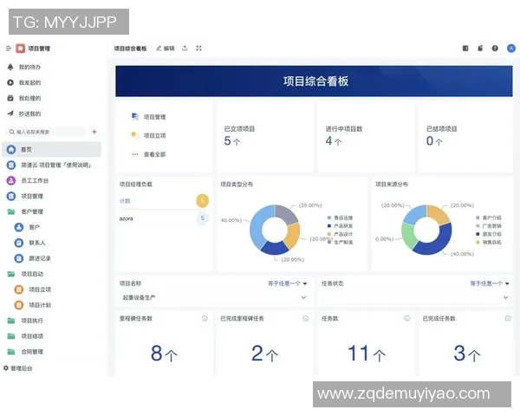Open the 项目管理 sidebar entry with blue icon
Screen dimensions: 520x416
click(25, 196)
